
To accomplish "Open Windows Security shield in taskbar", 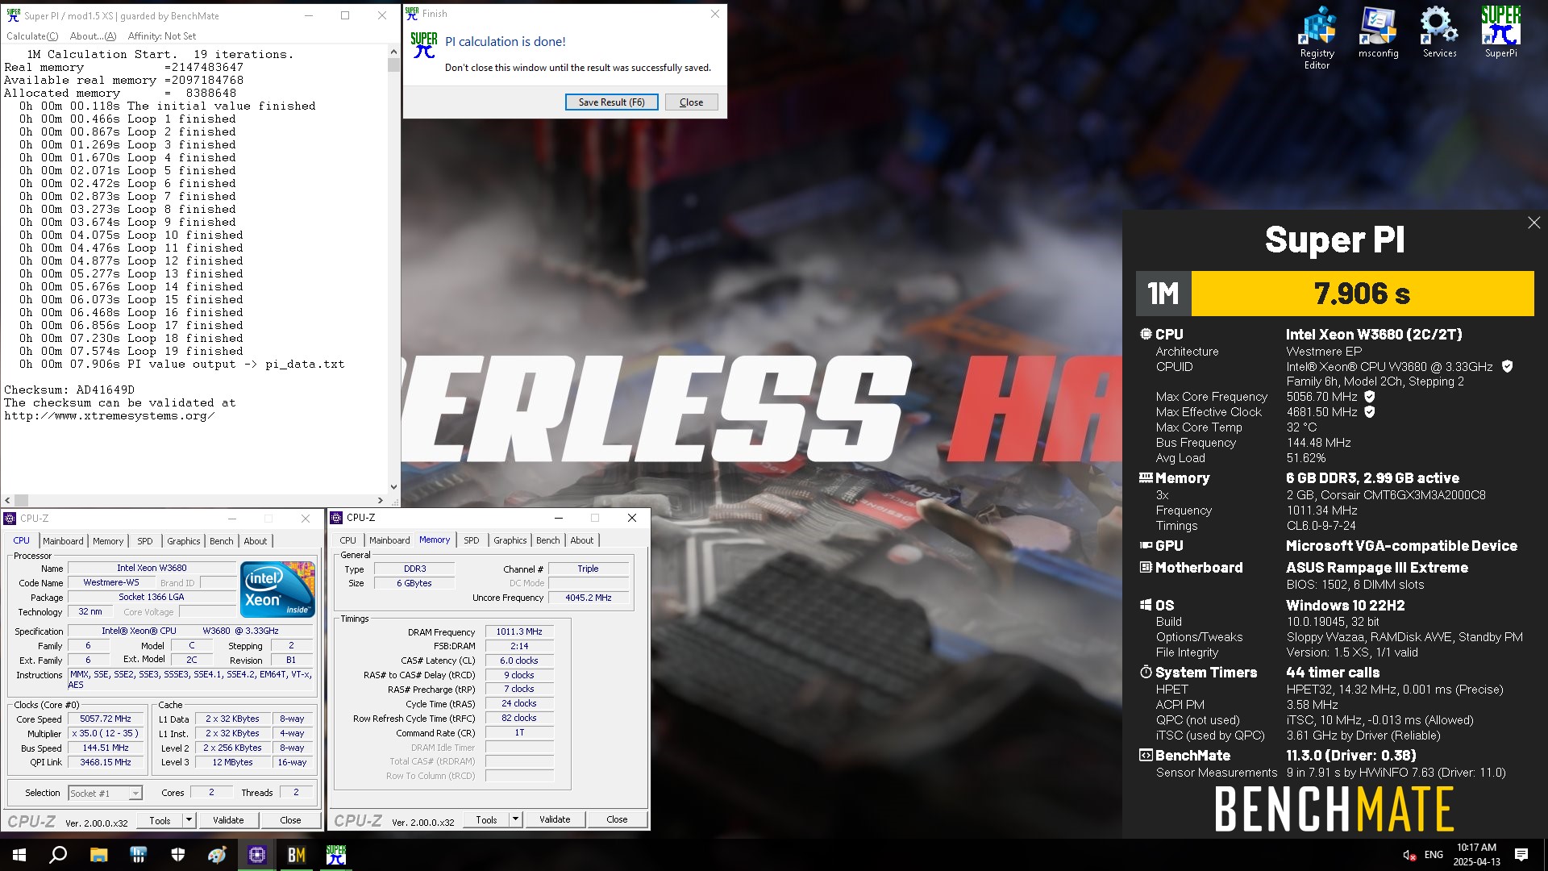I will (177, 855).
